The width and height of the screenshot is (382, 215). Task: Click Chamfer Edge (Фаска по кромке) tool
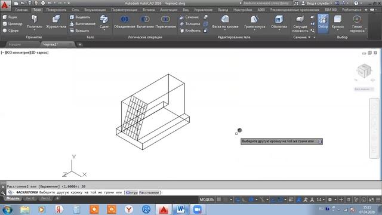(225, 21)
